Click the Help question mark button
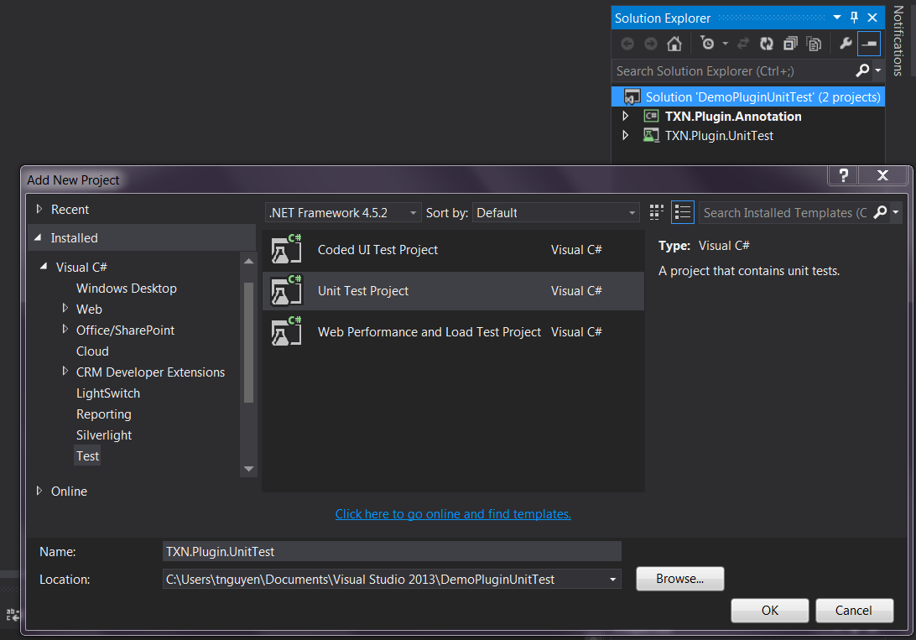Screen dimensions: 916x640 point(843,175)
